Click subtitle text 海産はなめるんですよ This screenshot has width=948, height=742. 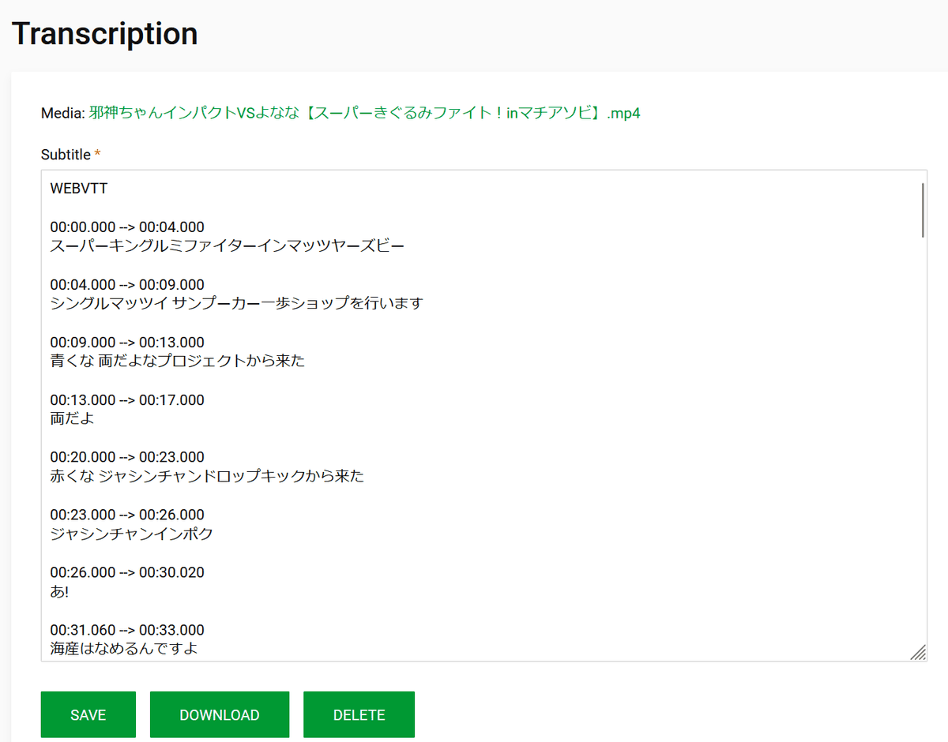124,649
